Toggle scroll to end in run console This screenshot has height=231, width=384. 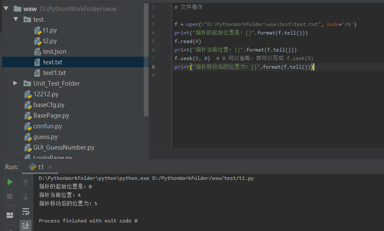[x=26, y=225]
